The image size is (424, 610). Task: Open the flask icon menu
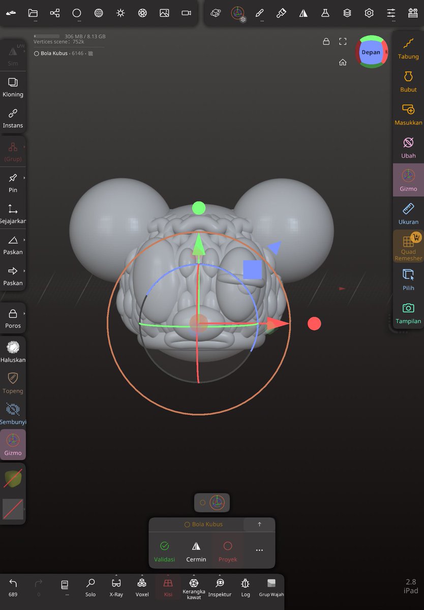click(325, 13)
